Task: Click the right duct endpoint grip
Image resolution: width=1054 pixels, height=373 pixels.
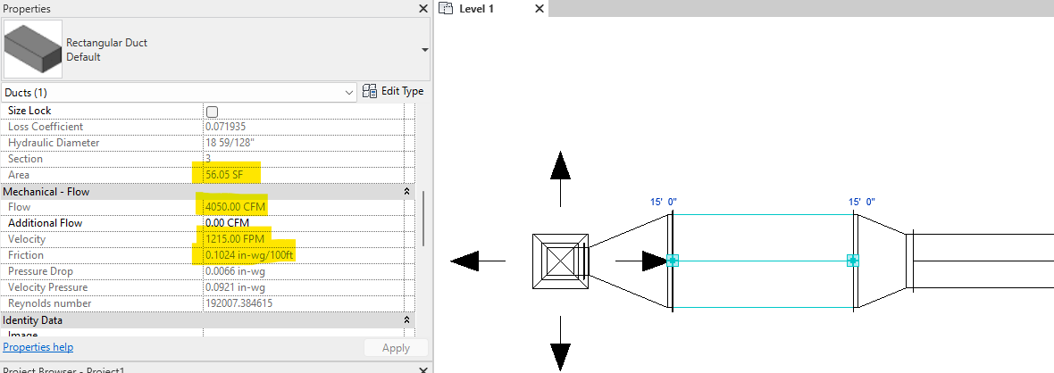Action: click(x=853, y=261)
